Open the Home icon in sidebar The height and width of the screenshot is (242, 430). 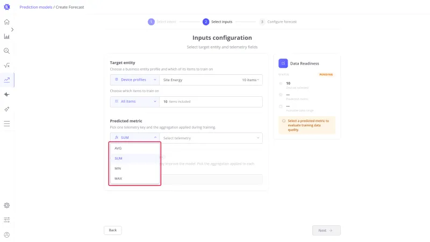[7, 22]
